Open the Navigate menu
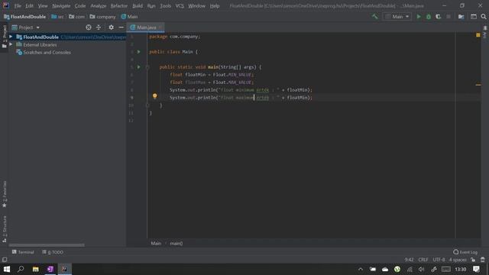 tap(61, 5)
